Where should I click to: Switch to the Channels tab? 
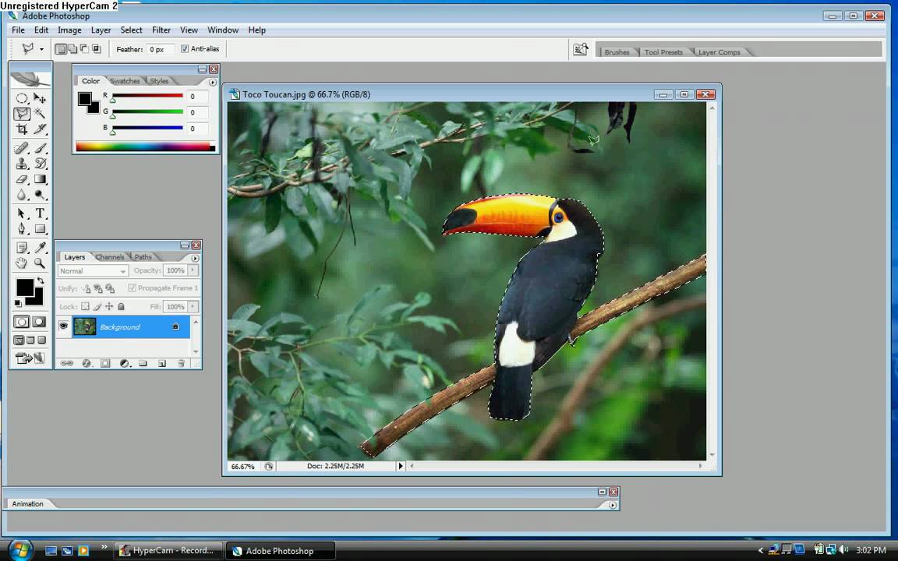(x=110, y=257)
